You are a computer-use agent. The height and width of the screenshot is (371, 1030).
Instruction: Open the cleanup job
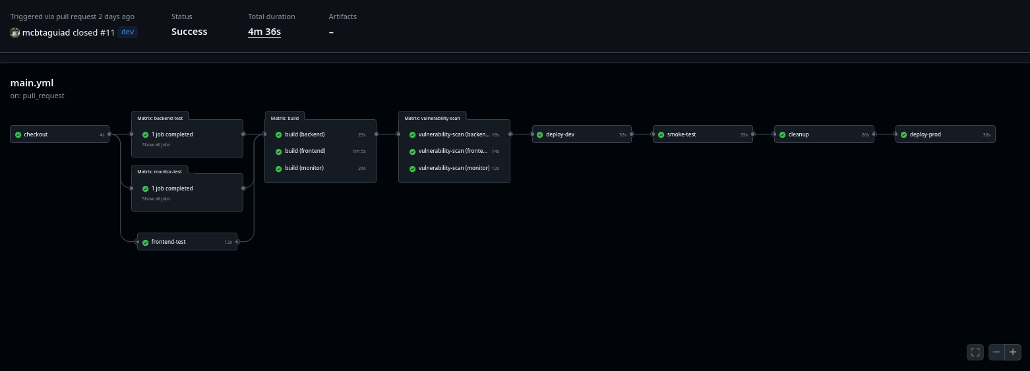[x=824, y=134]
